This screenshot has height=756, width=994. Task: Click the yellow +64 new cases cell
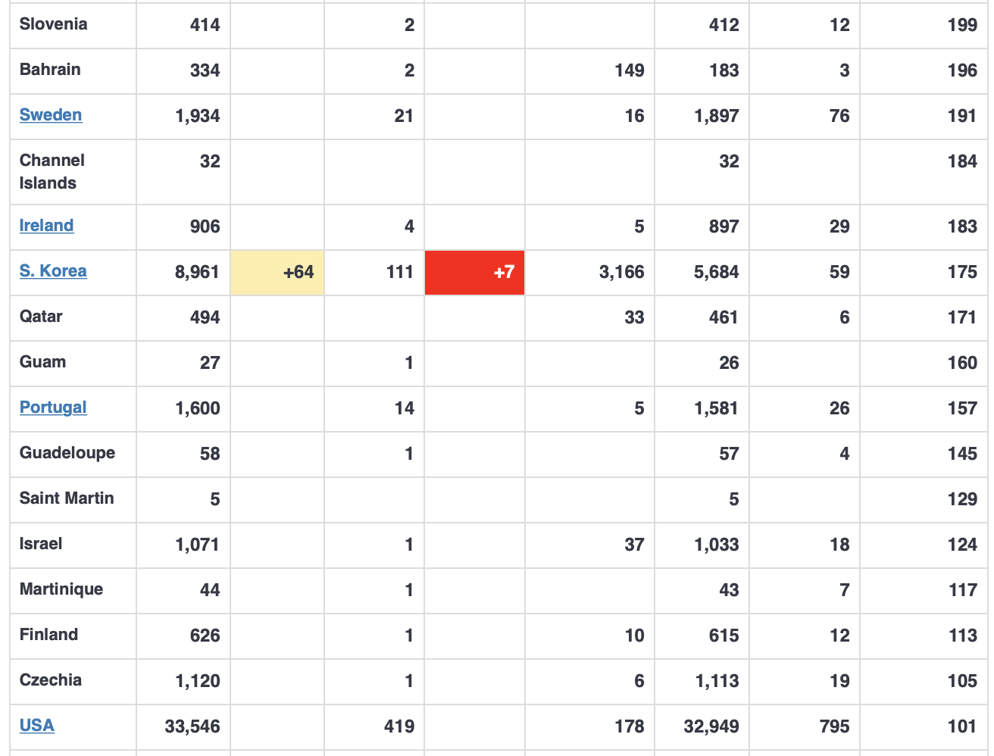[277, 272]
